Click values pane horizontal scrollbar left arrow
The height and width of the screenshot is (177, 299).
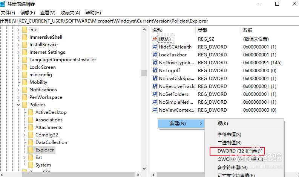(154, 175)
